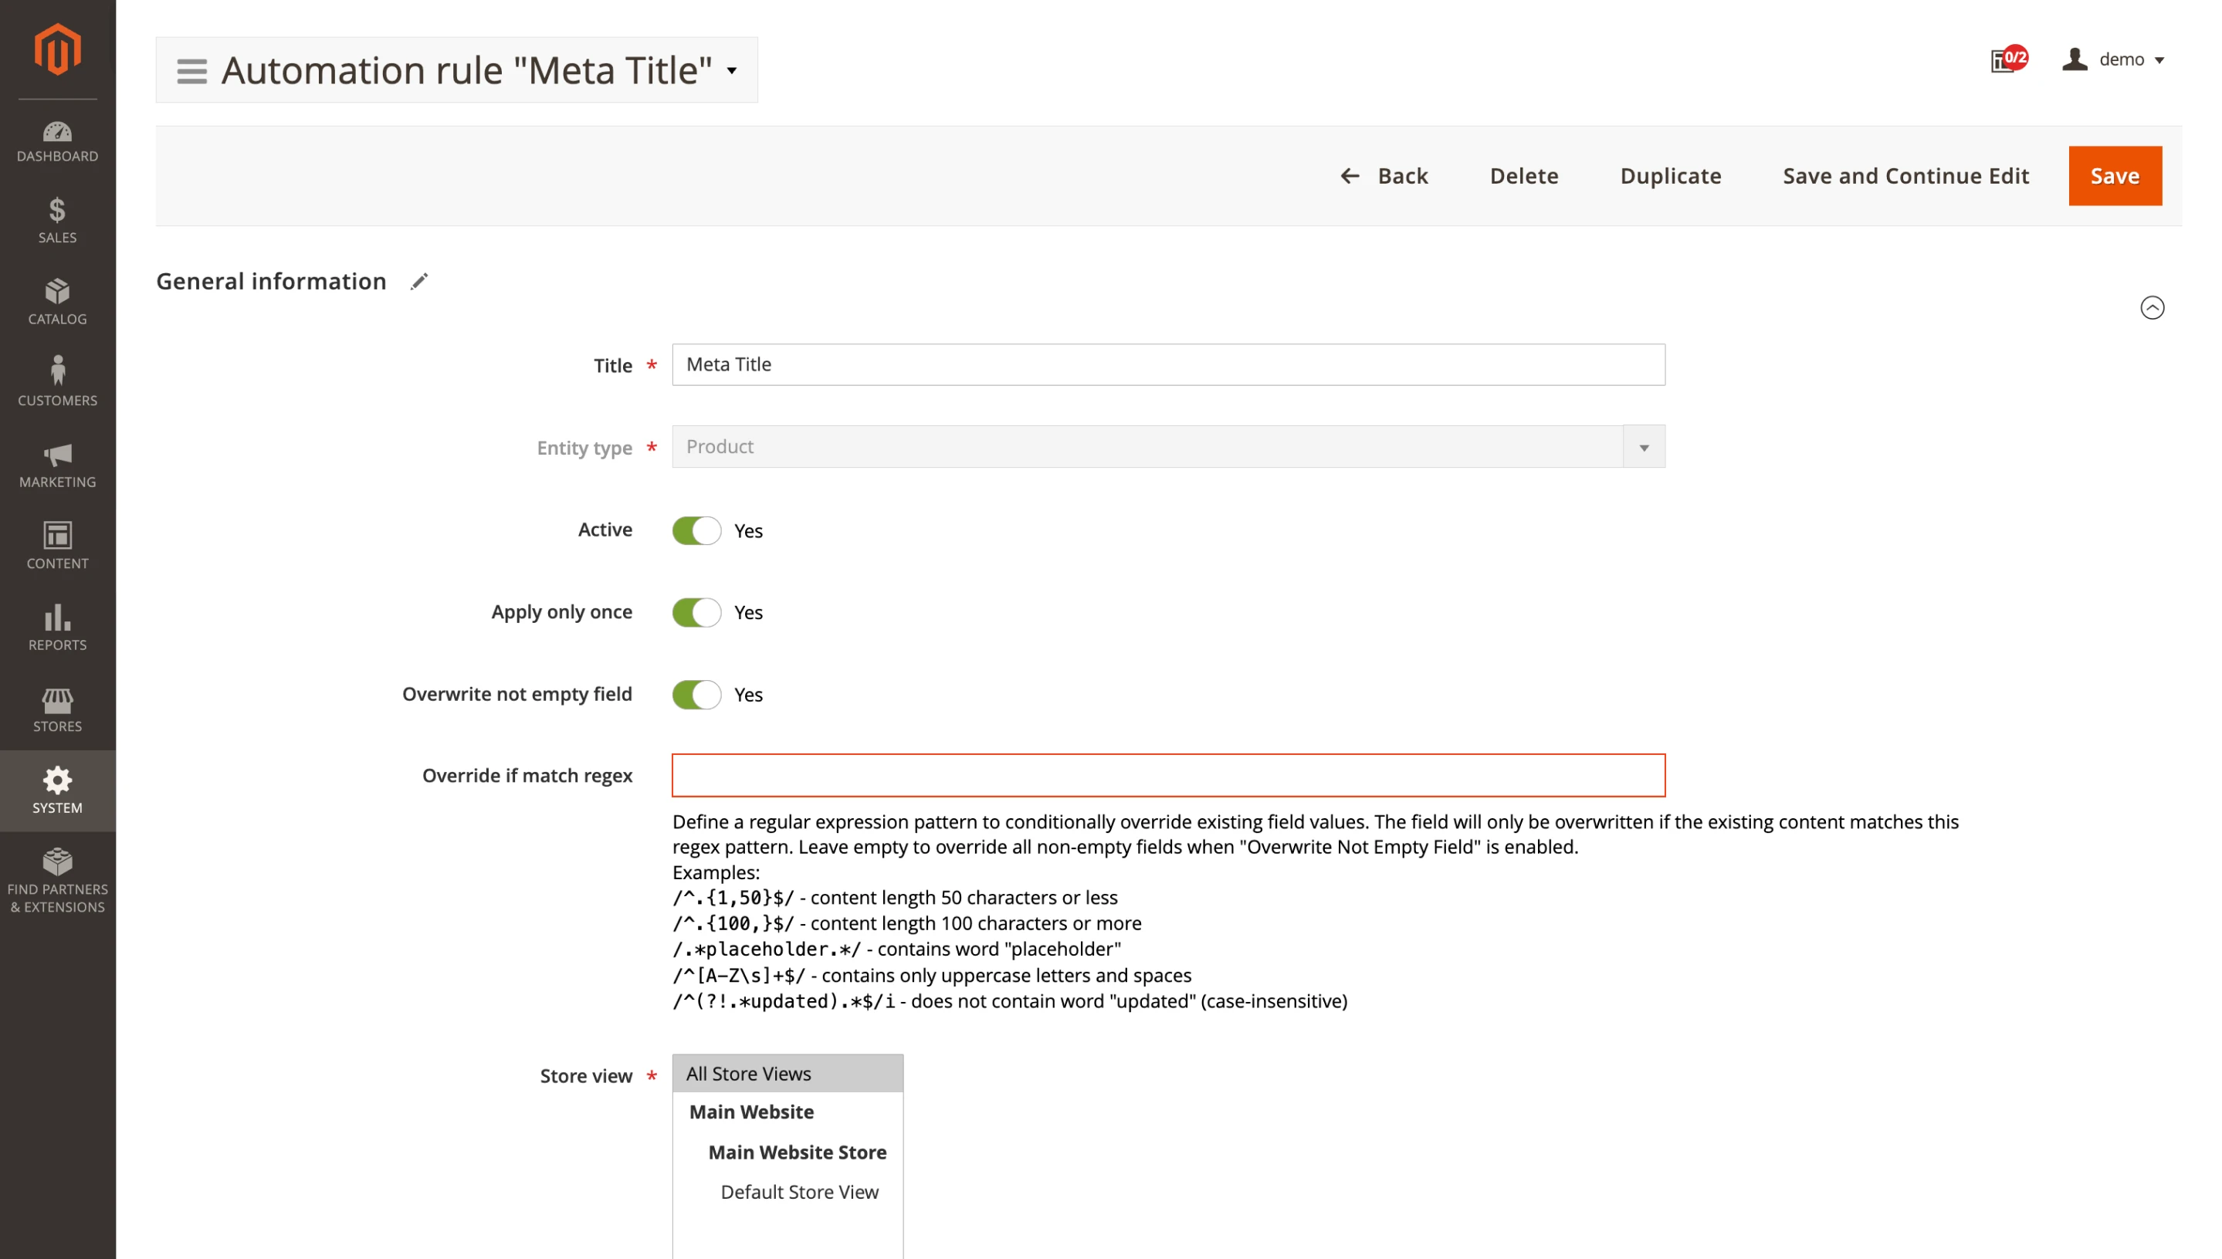2222x1259 pixels.
Task: Open the Entity type dropdown
Action: pos(1644,446)
